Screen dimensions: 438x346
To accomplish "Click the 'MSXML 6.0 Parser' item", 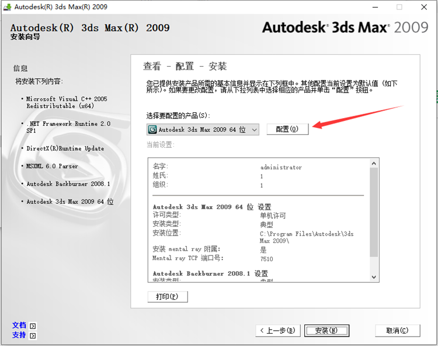I will [52, 166].
